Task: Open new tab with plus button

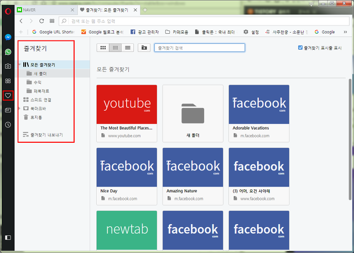Action: pos(145,10)
